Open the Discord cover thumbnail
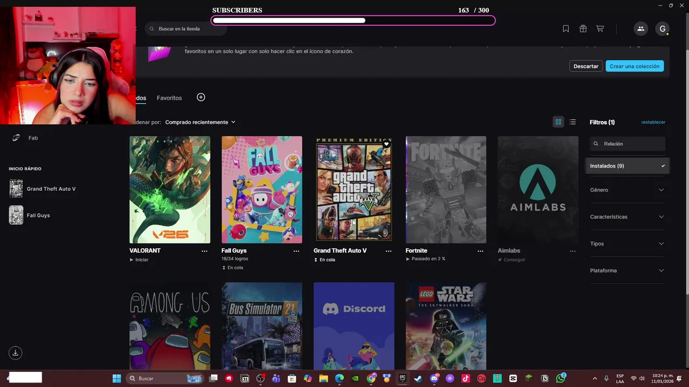The height and width of the screenshot is (387, 689). 354,326
